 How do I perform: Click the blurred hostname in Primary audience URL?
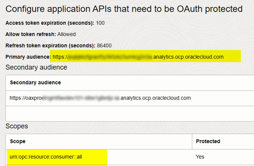[x=110, y=57]
